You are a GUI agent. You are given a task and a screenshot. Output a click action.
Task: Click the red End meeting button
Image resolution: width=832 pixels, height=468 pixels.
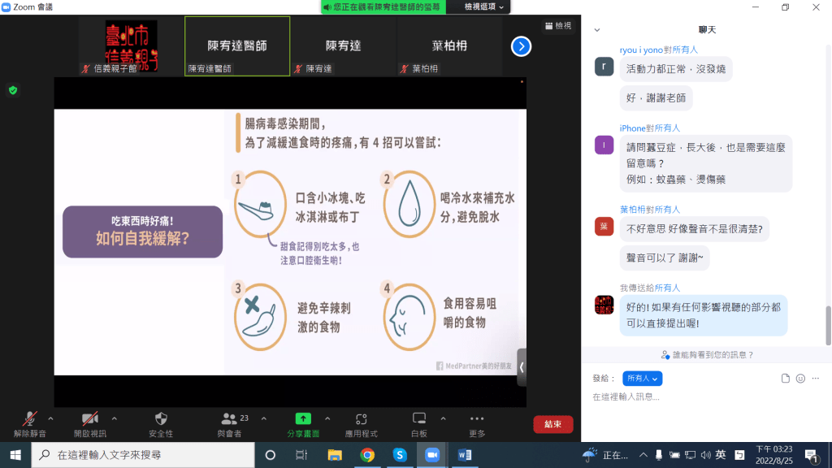click(552, 424)
